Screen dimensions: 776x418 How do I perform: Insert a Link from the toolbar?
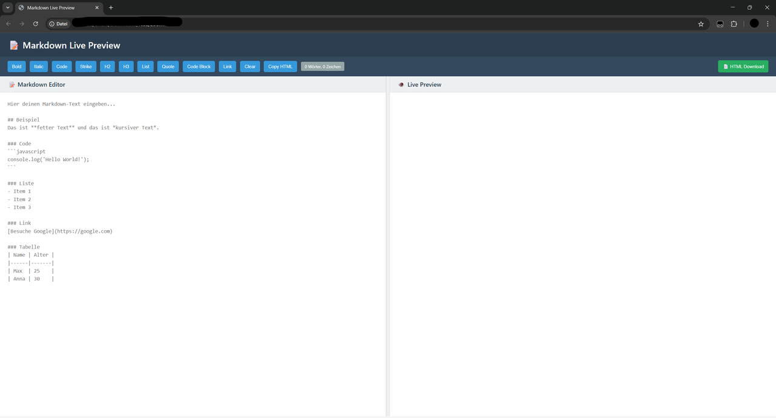coord(227,67)
